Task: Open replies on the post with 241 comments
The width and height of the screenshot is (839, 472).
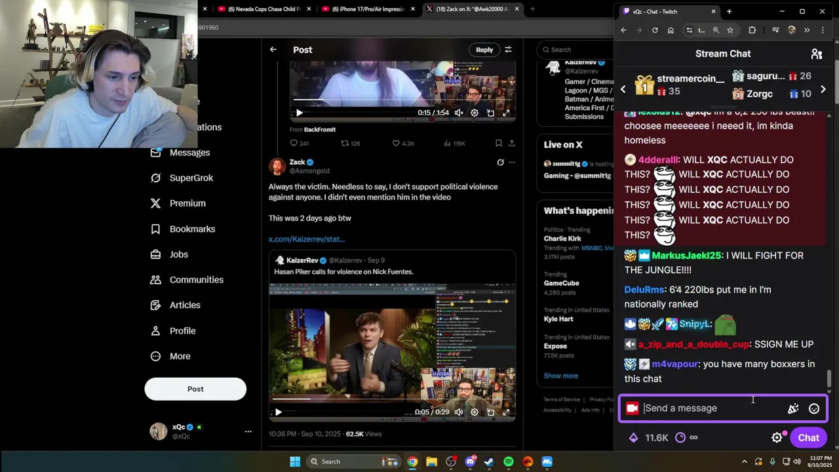Action: (x=300, y=143)
